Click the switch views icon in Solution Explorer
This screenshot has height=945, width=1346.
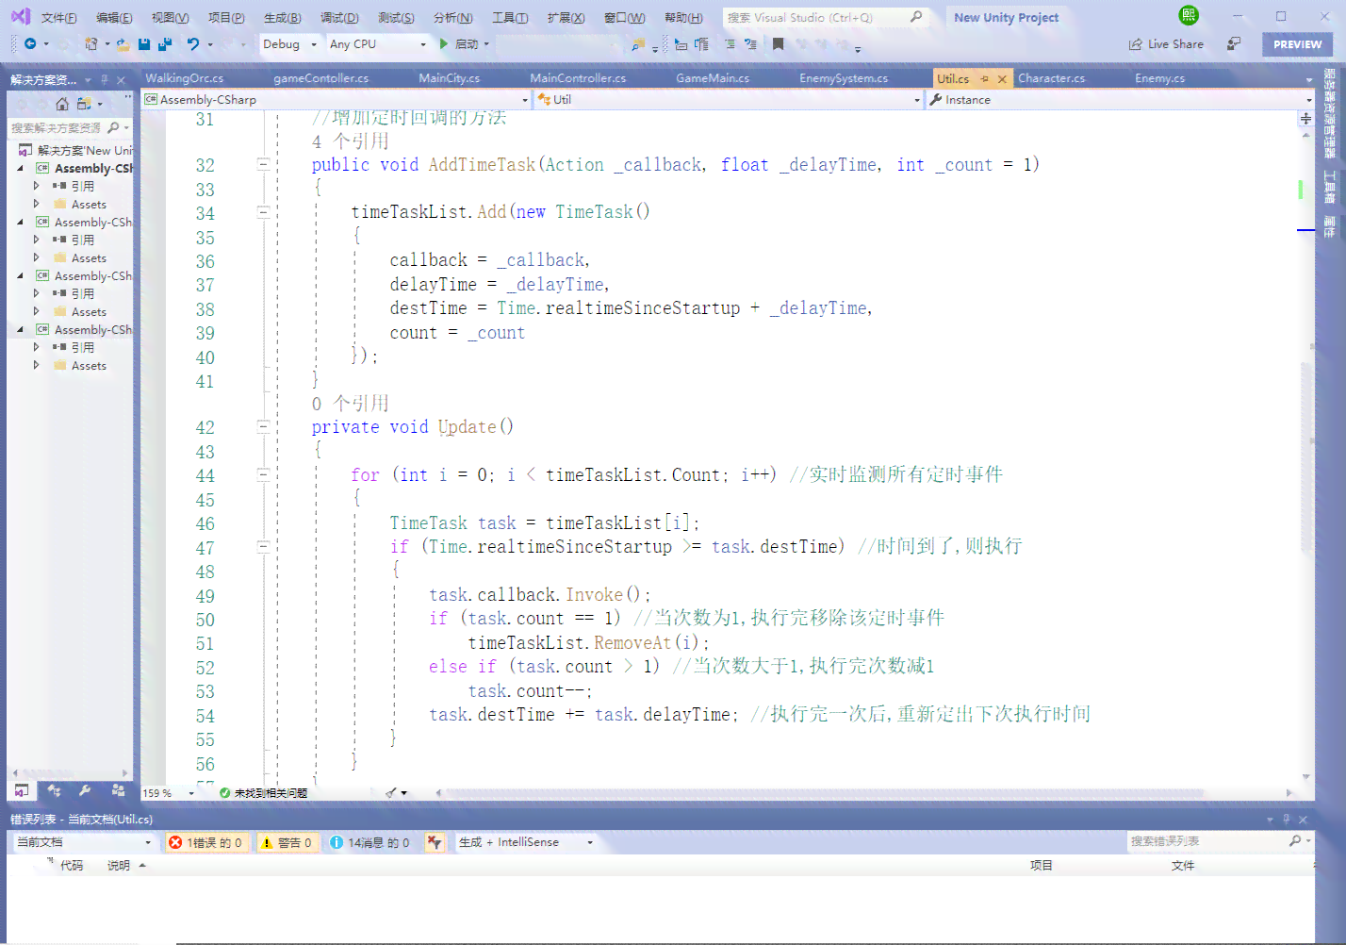(x=84, y=104)
